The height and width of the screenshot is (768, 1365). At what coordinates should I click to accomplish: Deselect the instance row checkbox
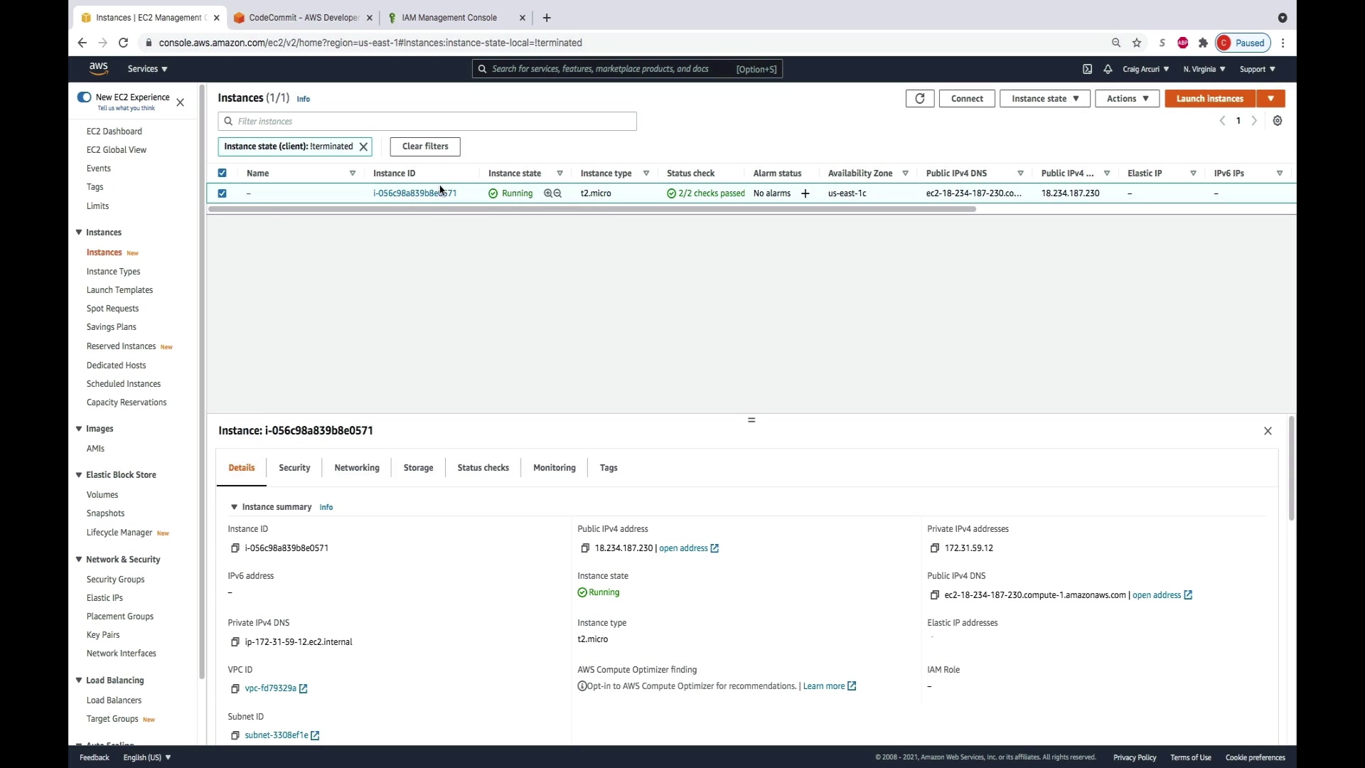223,193
